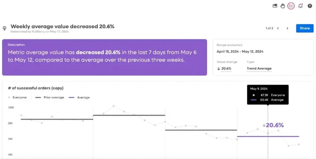The image size is (316, 159).
Task: Click the peak data point near 100K
Action: 114,106
